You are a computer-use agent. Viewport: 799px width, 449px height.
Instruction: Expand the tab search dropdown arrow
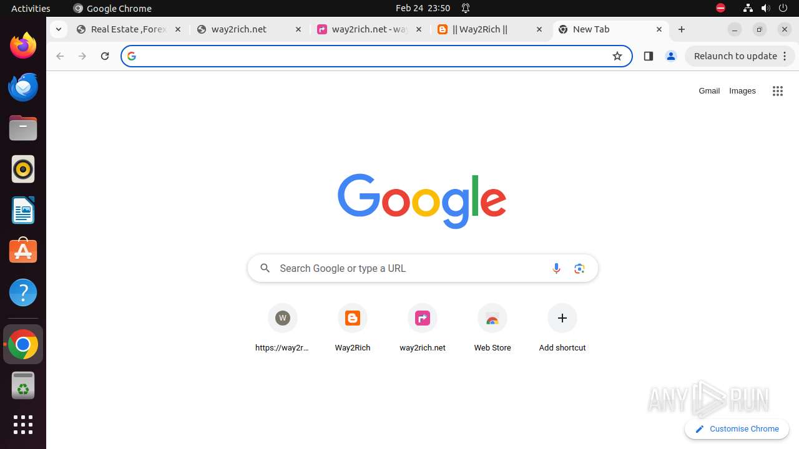tap(58, 29)
